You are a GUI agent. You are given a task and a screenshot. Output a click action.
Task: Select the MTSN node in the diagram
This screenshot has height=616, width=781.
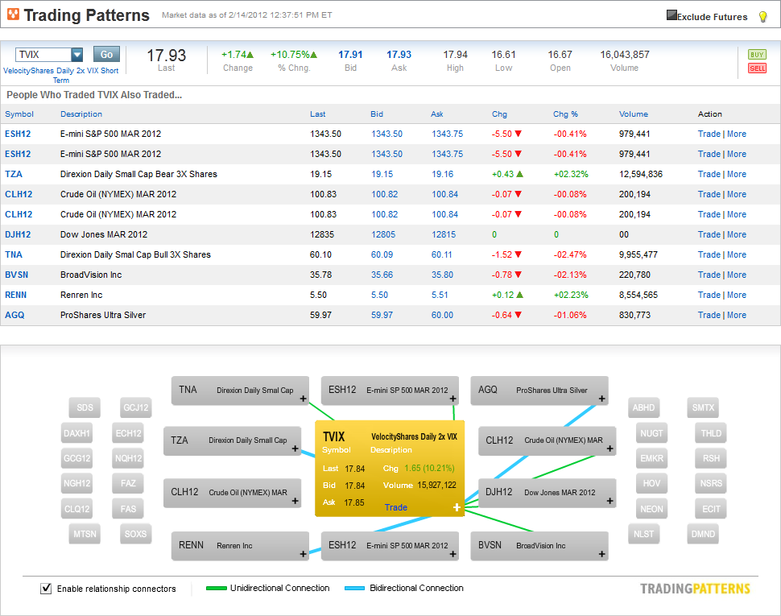85,534
